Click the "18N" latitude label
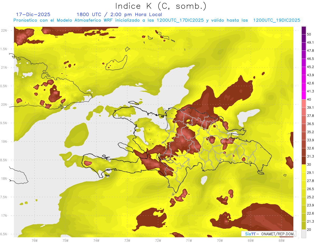The image size is (316, 244). pyautogui.click(x=4, y=178)
